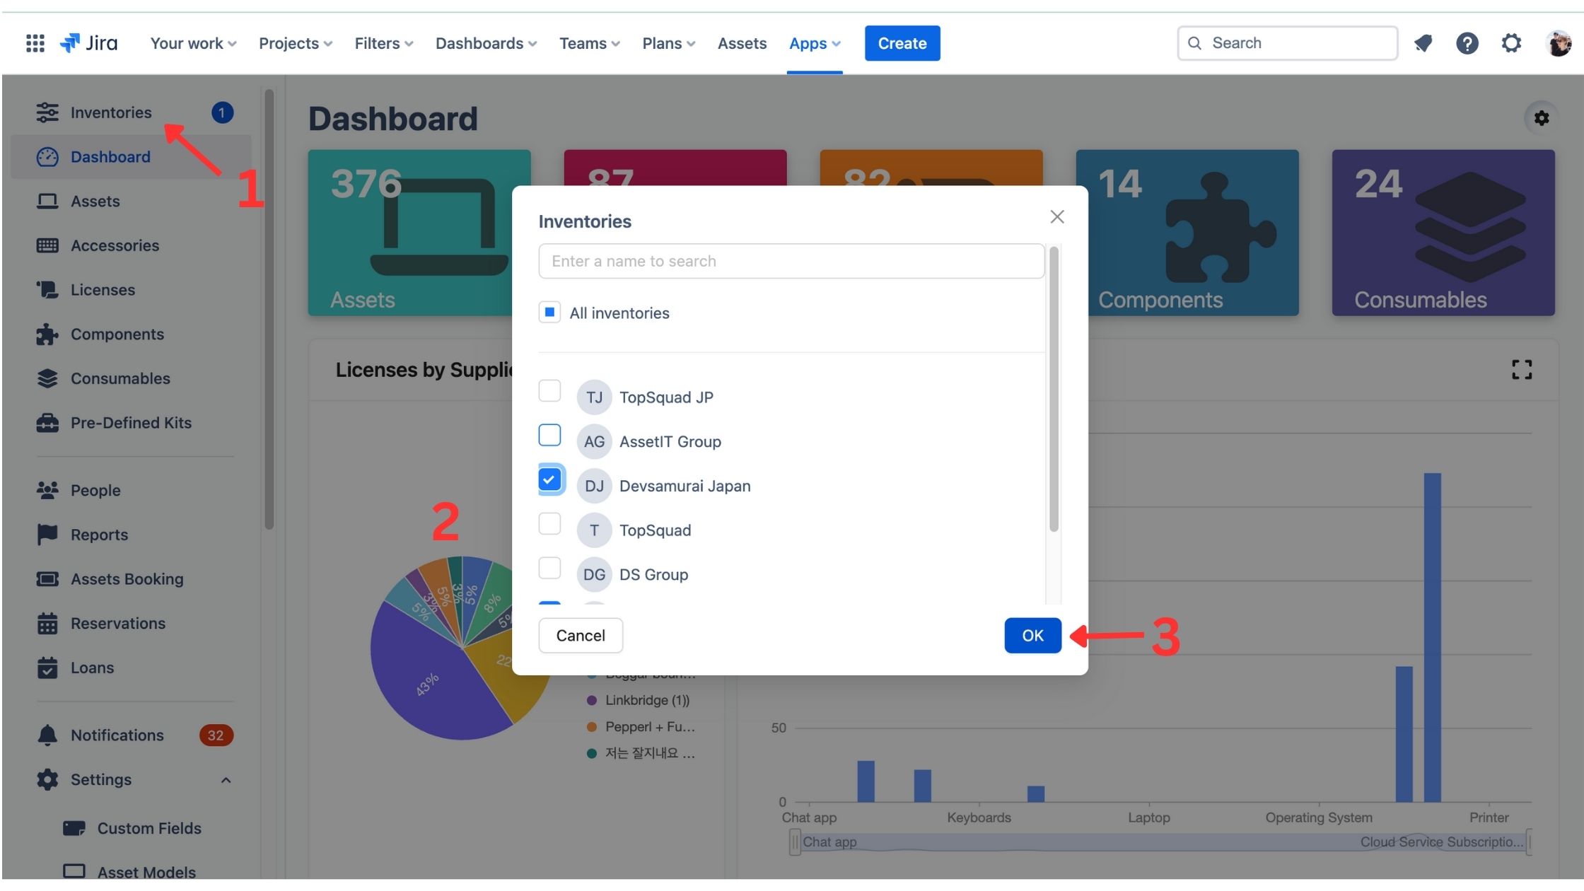Select Inventories in the sidebar
Screen dimensions: 1584x891
click(111, 112)
